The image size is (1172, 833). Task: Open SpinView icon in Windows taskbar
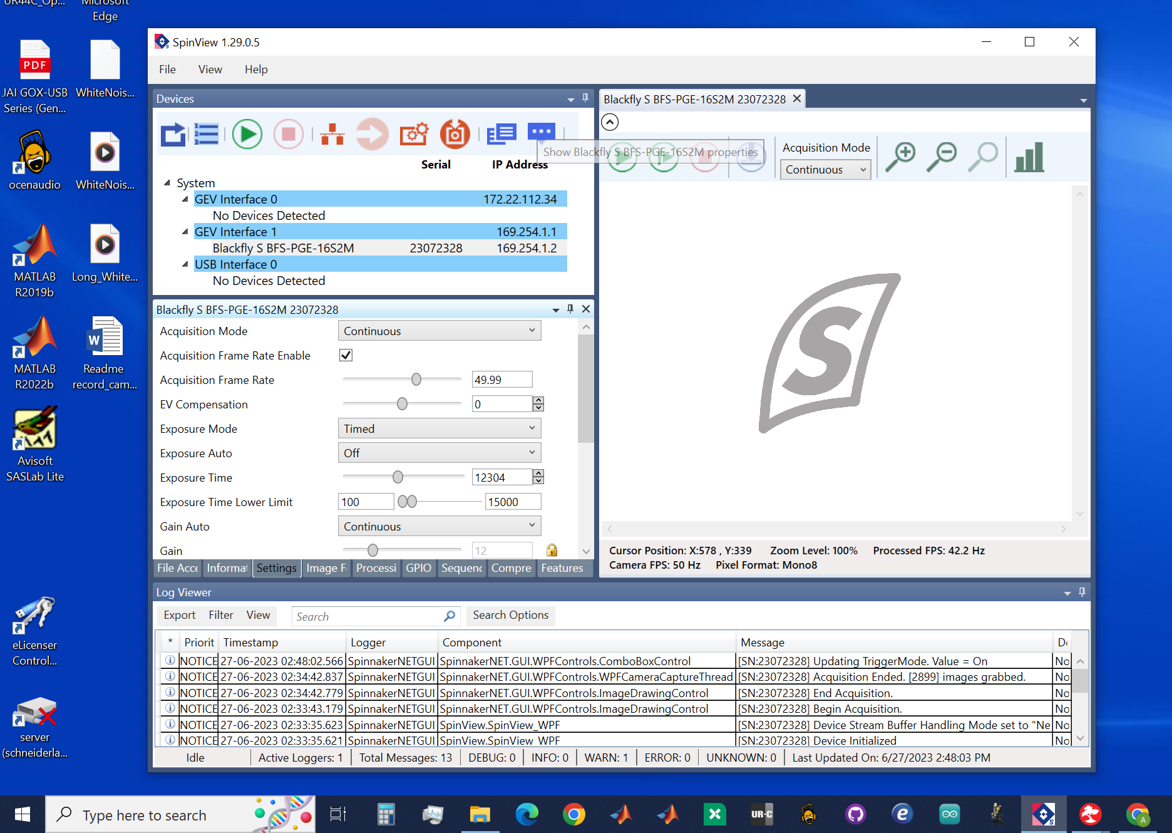(1043, 814)
